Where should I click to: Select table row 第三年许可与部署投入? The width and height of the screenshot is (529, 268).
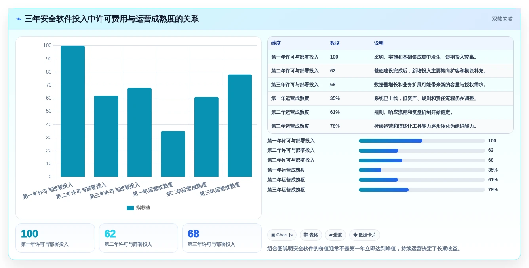click(x=390, y=85)
